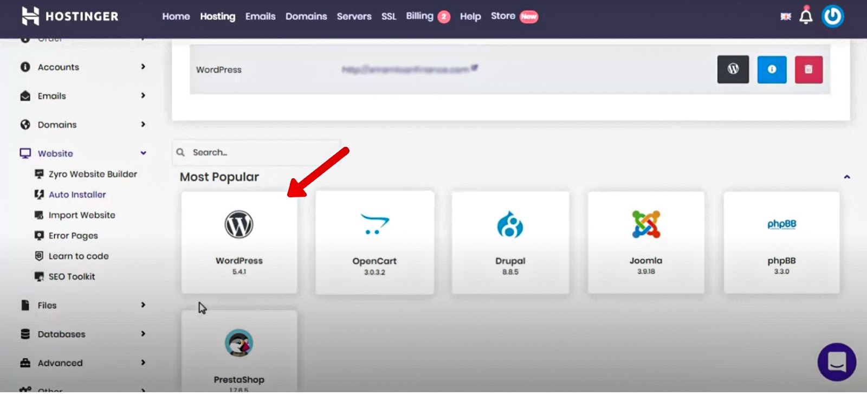Select the PrestaShop installer card

[x=239, y=351]
